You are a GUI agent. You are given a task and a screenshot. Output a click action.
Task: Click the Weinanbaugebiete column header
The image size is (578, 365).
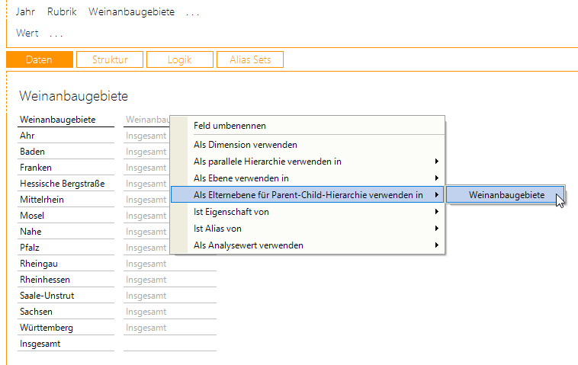pos(57,120)
